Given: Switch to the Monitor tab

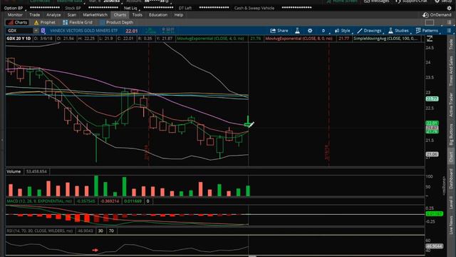Looking at the screenshot, I should pos(15,15).
